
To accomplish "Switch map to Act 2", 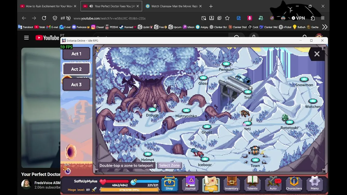I will click(x=76, y=69).
